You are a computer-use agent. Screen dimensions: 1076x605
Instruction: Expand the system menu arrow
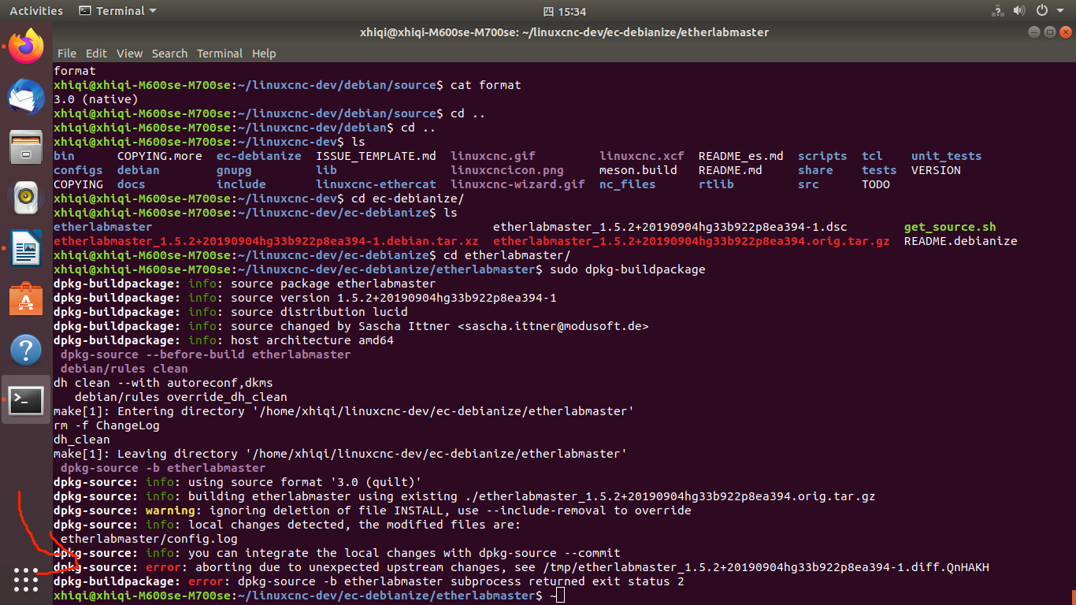1059,11
